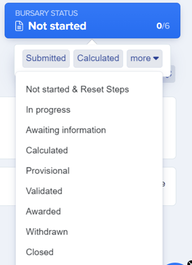
Task: Set the bursary status to Provisional
Action: pyautogui.click(x=48, y=171)
